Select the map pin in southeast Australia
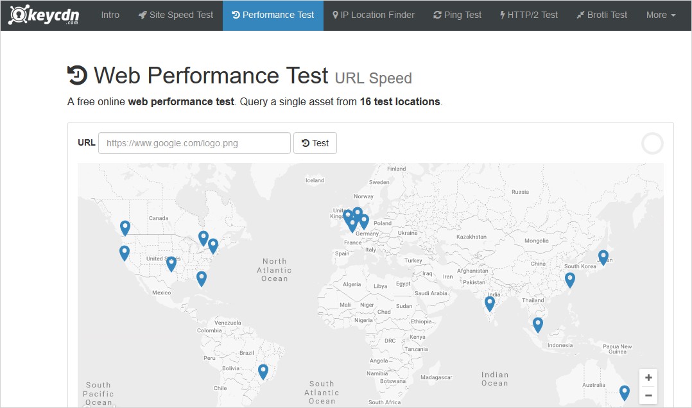 [624, 392]
